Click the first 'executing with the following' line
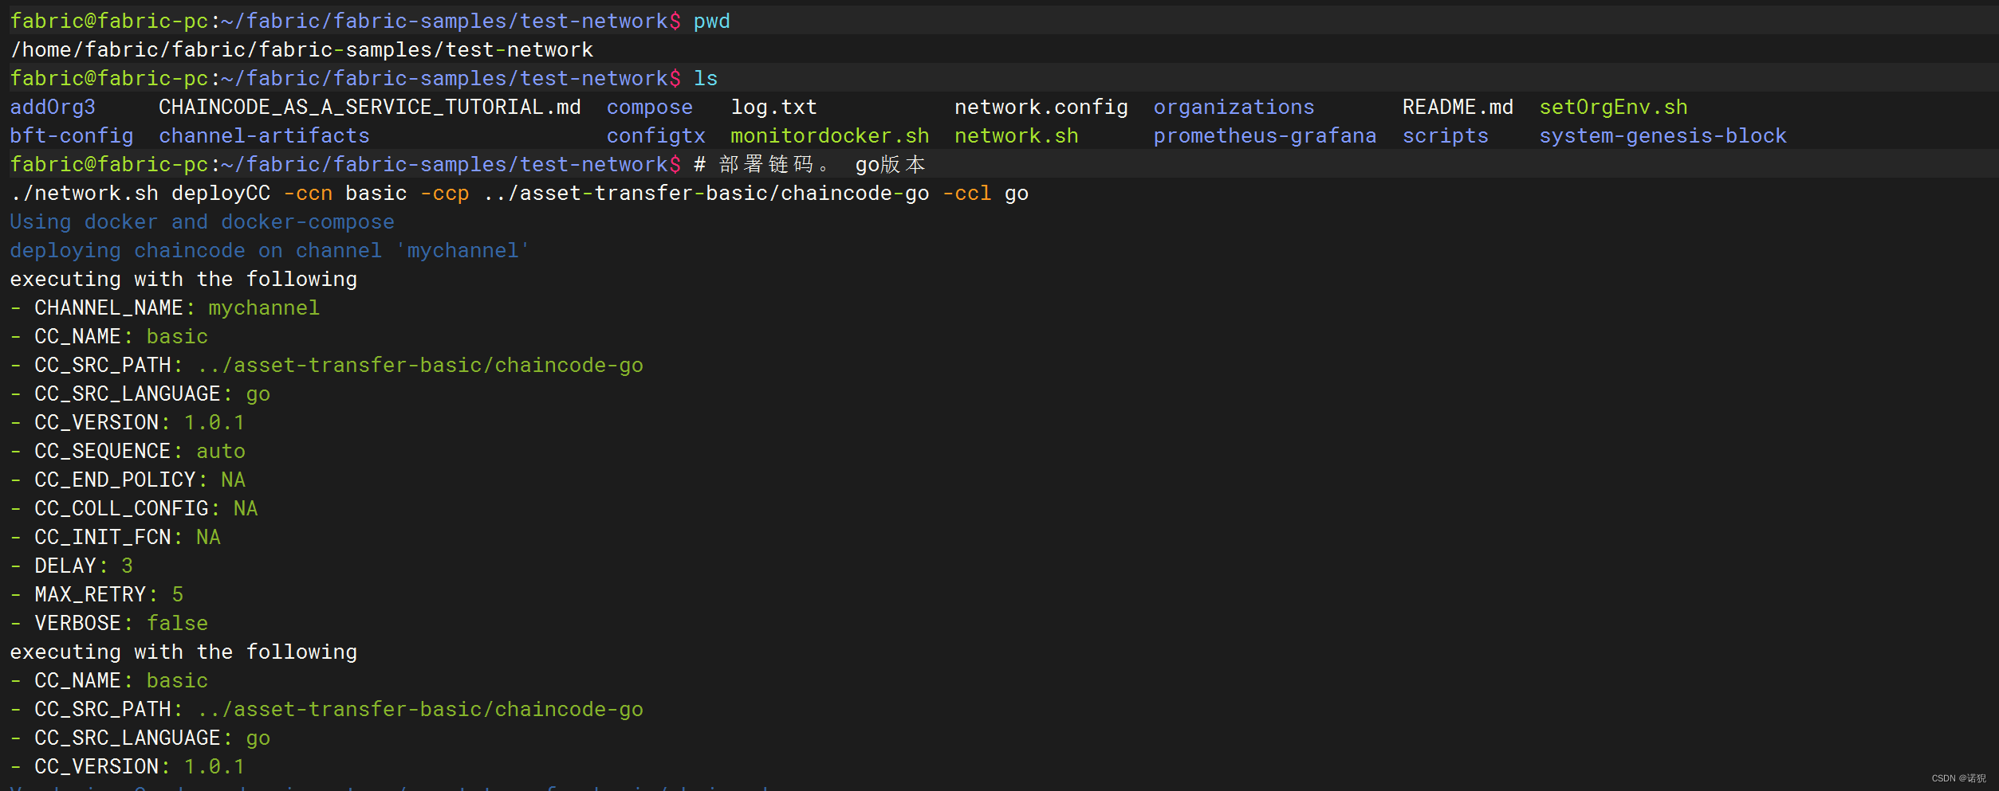 tap(183, 280)
